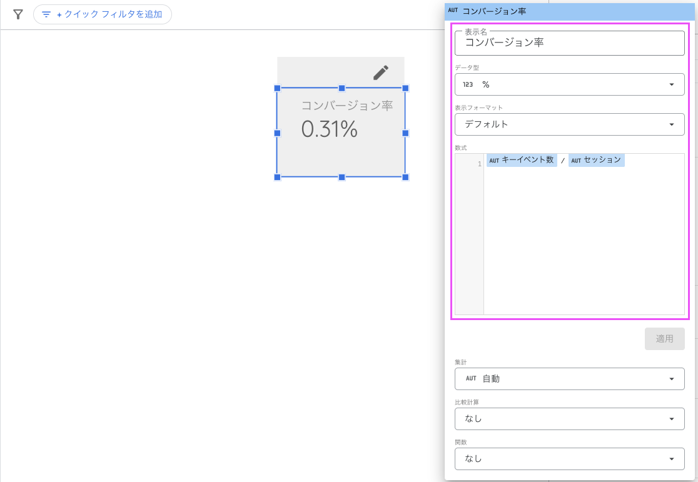Click the pencil edit icon above scorecard

pos(381,73)
